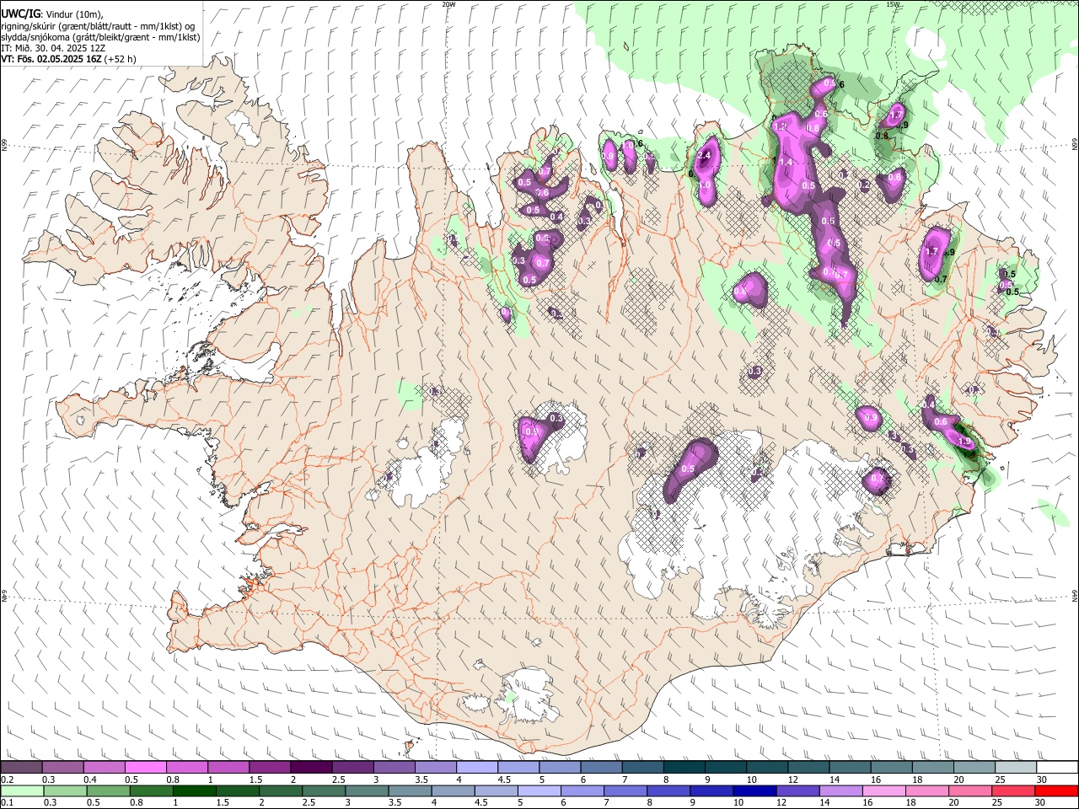This screenshot has height=809, width=1079.
Task: Click the lower-row blue swatch labeled 8
Action: tap(668, 790)
